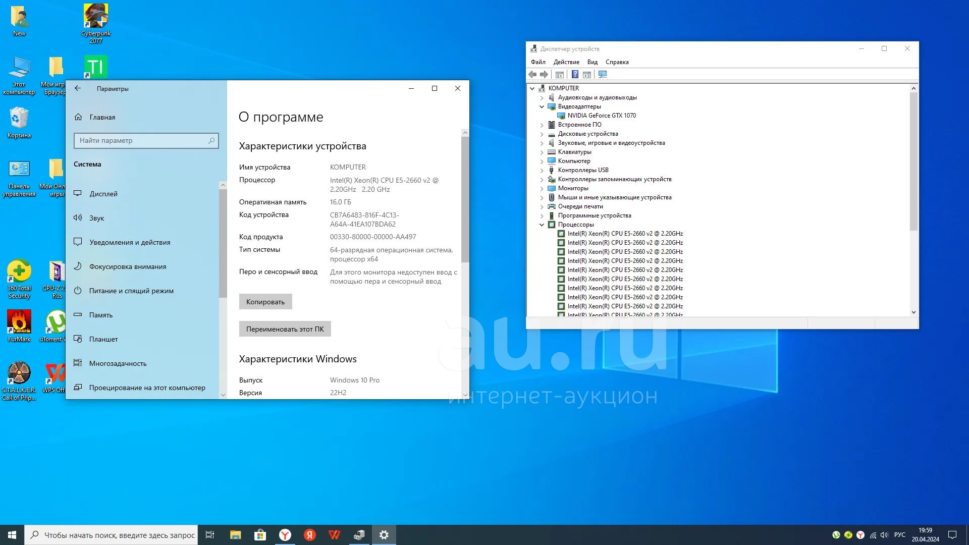Viewport: 969px width, 545px height.
Task: Click the Копировать button
Action: (265, 302)
